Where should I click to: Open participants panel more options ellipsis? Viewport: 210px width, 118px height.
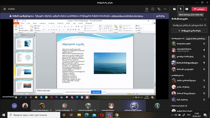click(x=201, y=19)
